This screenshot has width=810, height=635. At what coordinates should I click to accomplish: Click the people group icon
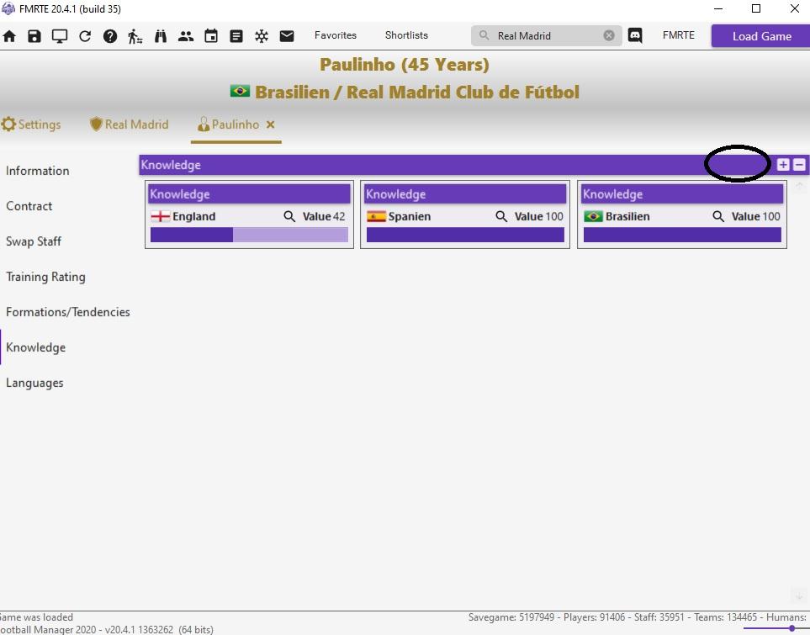tap(185, 36)
